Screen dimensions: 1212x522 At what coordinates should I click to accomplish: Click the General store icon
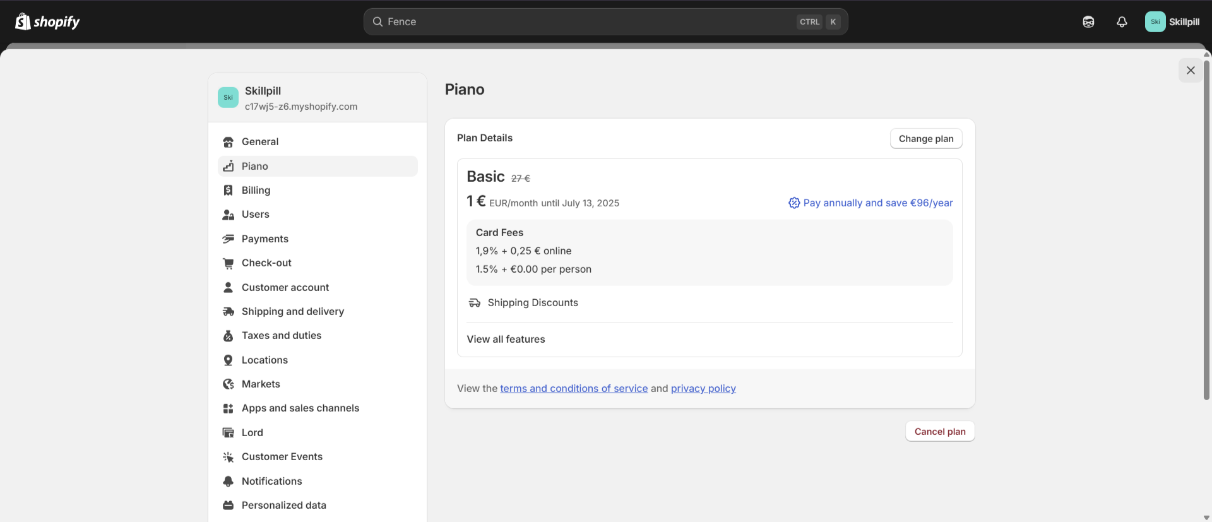click(x=229, y=142)
